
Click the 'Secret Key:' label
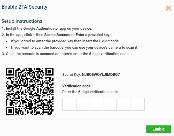(x=72, y=75)
